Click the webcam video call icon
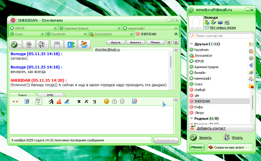261x161 pixels. 29,44
